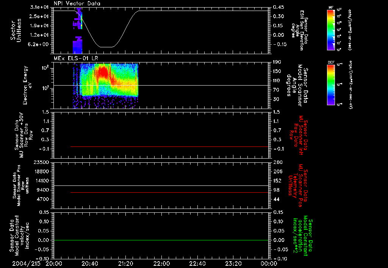
Task: Click the "ESH Sun Elevation Angle" axis label
Action: [x=300, y=30]
